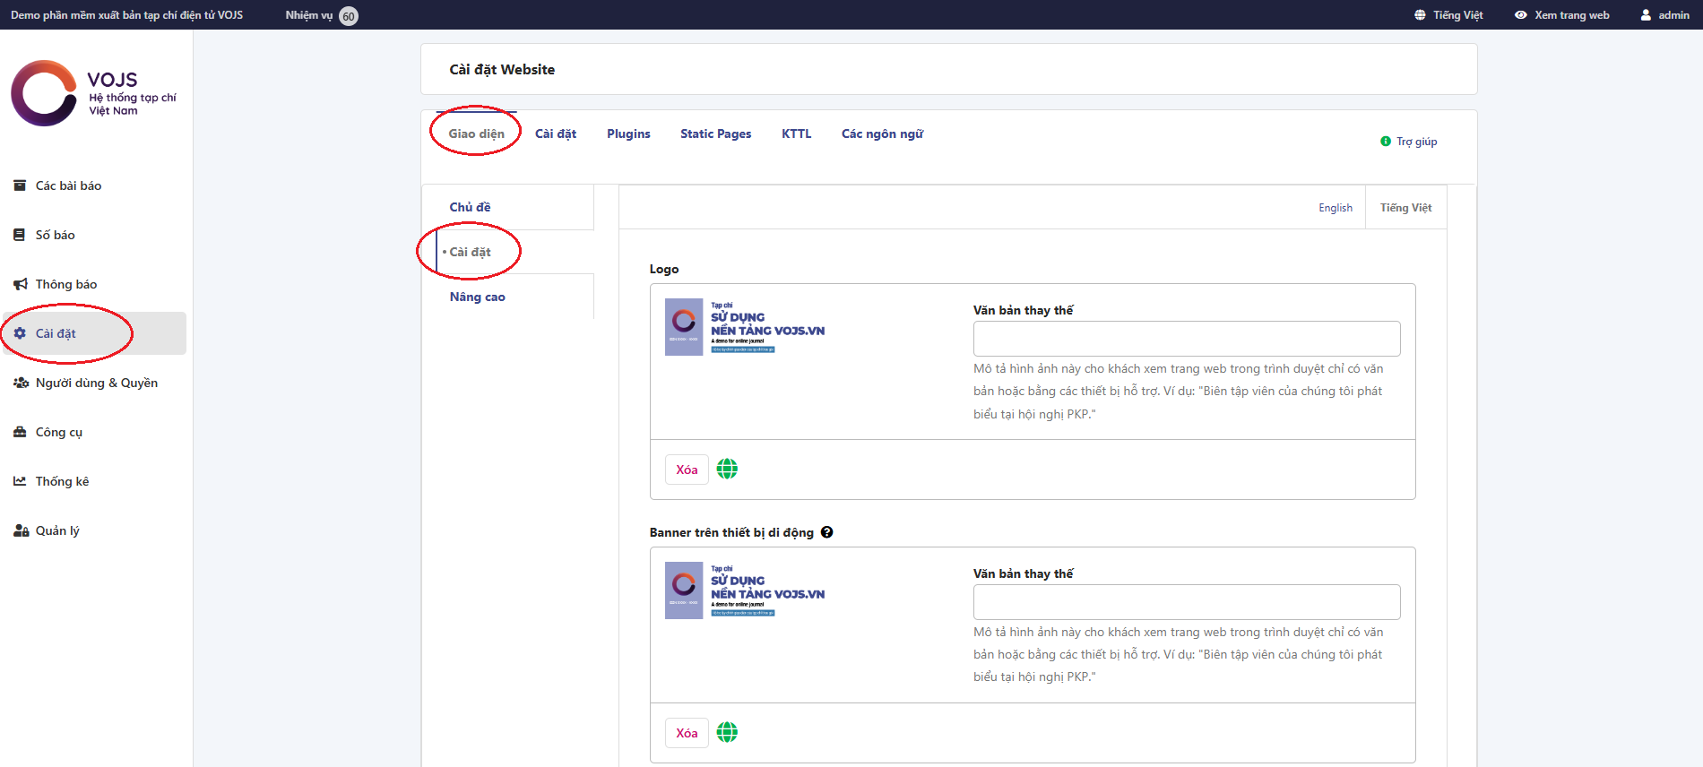Image resolution: width=1703 pixels, height=767 pixels.
Task: Switch to the Static Pages tab
Action: [x=715, y=134]
